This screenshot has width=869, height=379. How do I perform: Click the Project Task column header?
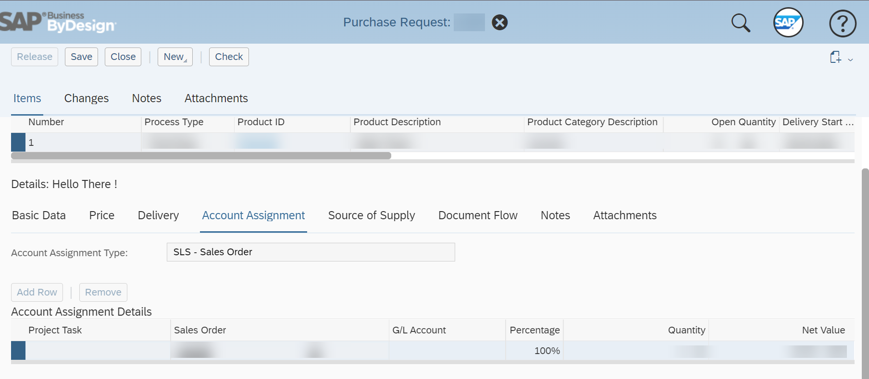55,330
